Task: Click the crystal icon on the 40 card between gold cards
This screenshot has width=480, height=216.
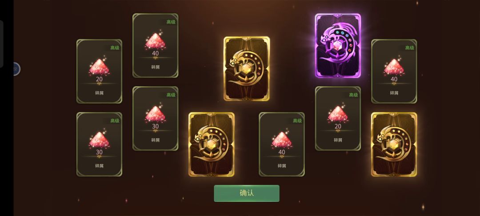Action: pyautogui.click(x=282, y=140)
